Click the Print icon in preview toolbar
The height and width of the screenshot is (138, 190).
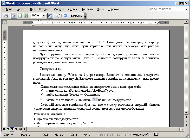click(x=6, y=16)
